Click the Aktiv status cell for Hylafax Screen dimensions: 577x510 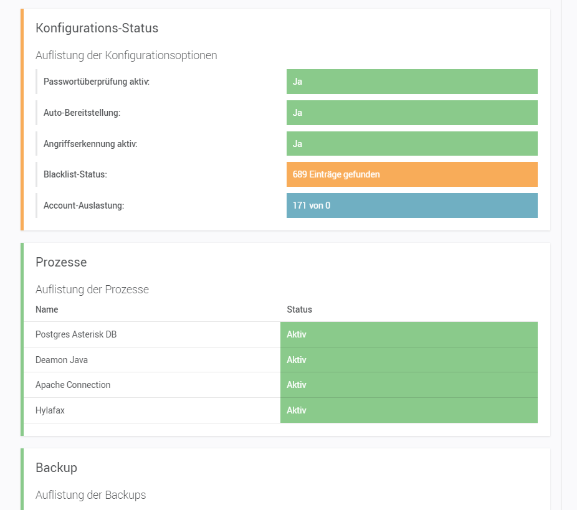point(408,410)
